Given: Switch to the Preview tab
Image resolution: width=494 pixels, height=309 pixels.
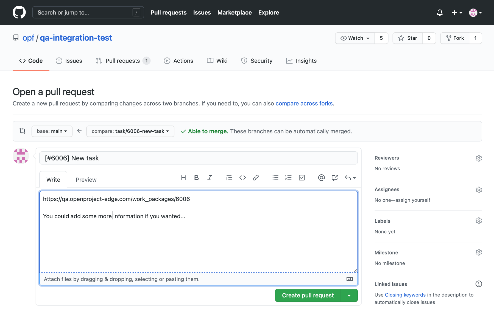Looking at the screenshot, I should [86, 180].
